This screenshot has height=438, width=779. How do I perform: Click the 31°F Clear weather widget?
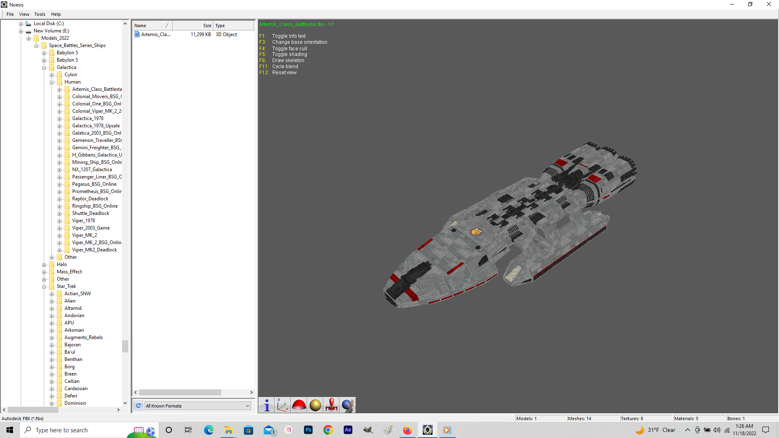pos(656,430)
